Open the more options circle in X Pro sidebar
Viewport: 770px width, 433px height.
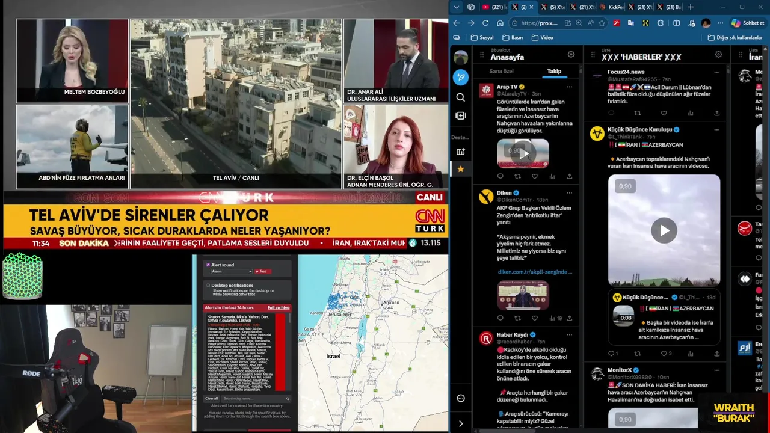point(461,398)
